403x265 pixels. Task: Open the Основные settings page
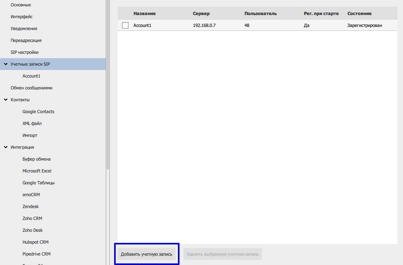tap(21, 5)
